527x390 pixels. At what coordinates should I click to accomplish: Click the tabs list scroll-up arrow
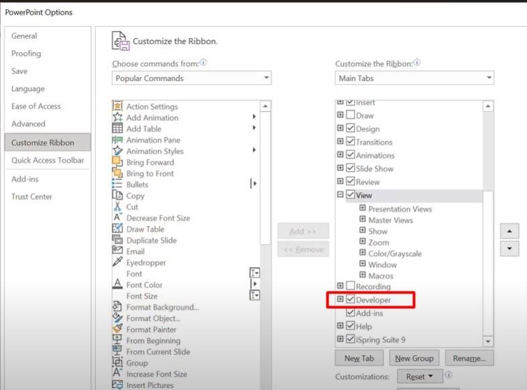pos(488,106)
